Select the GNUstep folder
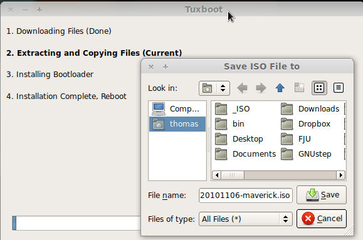Screen dimensions: 363x240 point(306,154)
